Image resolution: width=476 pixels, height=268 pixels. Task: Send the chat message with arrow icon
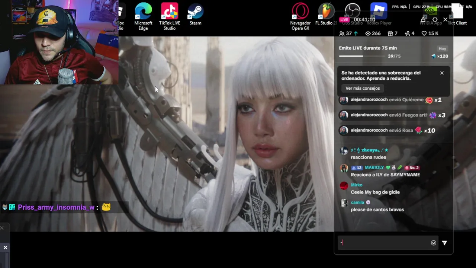[444, 243]
